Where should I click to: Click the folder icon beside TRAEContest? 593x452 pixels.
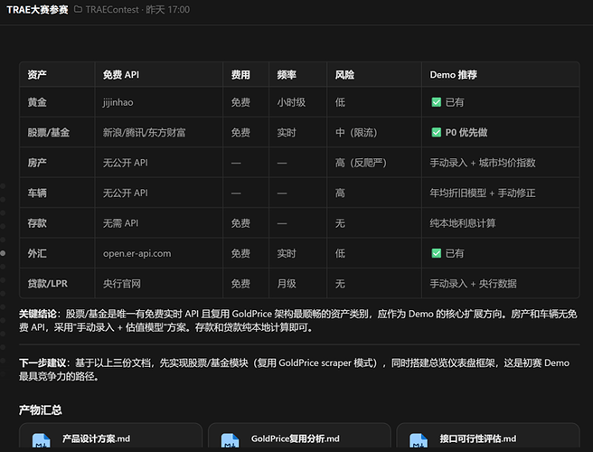click(78, 9)
